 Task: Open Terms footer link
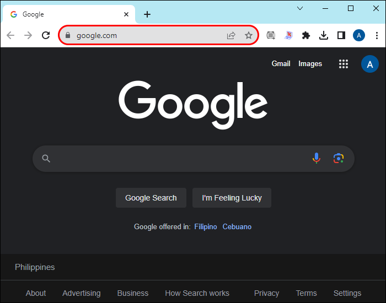point(306,293)
